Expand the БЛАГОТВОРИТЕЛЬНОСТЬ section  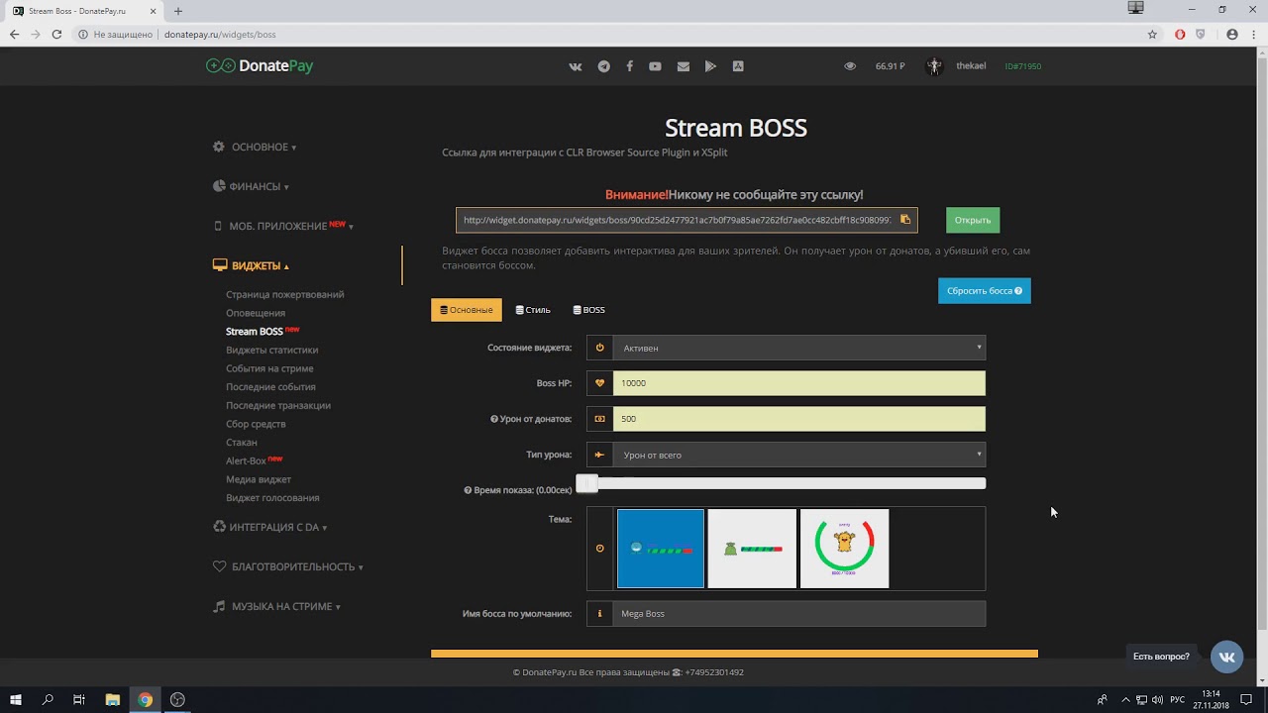click(288, 566)
